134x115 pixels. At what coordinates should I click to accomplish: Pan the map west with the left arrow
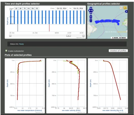pos(89,10)
